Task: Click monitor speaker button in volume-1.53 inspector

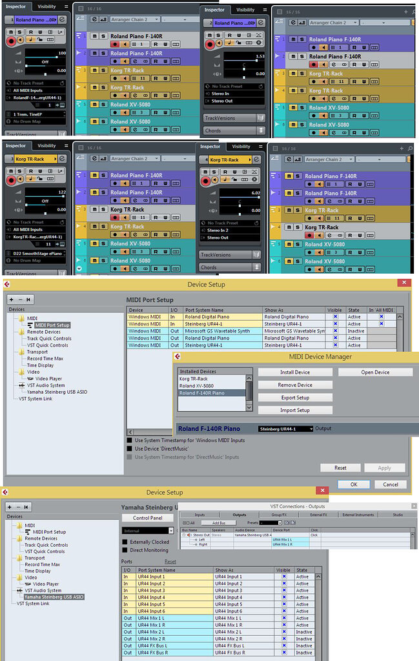Action: (x=219, y=43)
